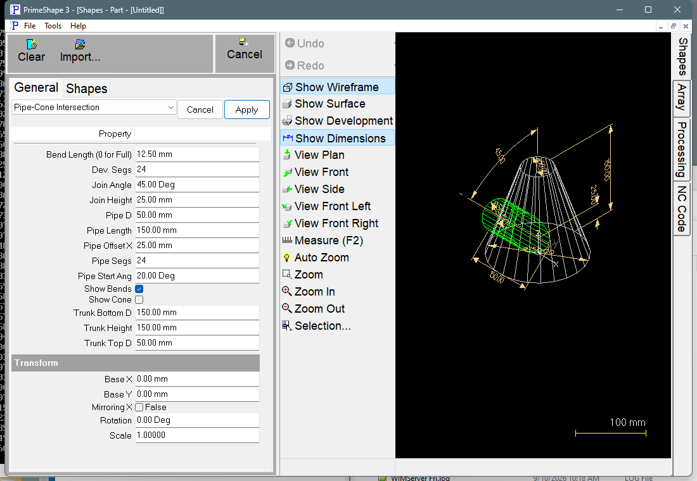The height and width of the screenshot is (481, 697).
Task: Toggle the Mirroring X checkbox
Action: pos(139,408)
